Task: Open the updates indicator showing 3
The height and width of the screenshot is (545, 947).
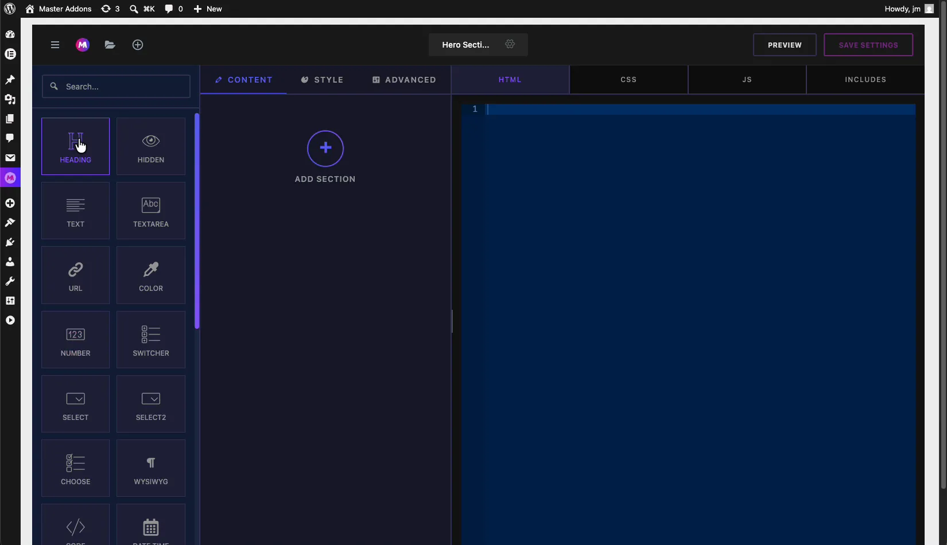Action: pos(111,9)
